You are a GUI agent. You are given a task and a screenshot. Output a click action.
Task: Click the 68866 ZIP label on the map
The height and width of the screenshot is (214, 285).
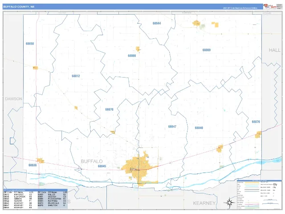click(132, 56)
